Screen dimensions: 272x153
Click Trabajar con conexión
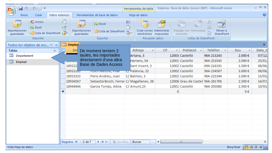click(x=181, y=28)
